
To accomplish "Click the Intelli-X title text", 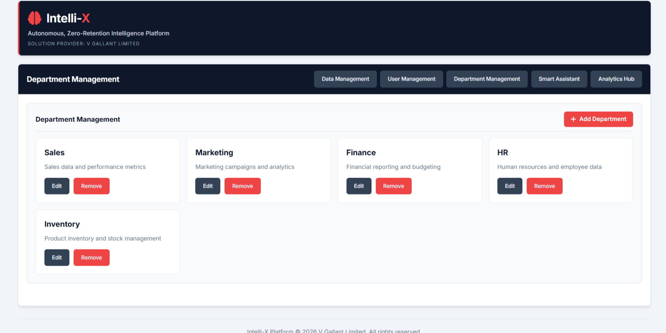I will tap(68, 18).
